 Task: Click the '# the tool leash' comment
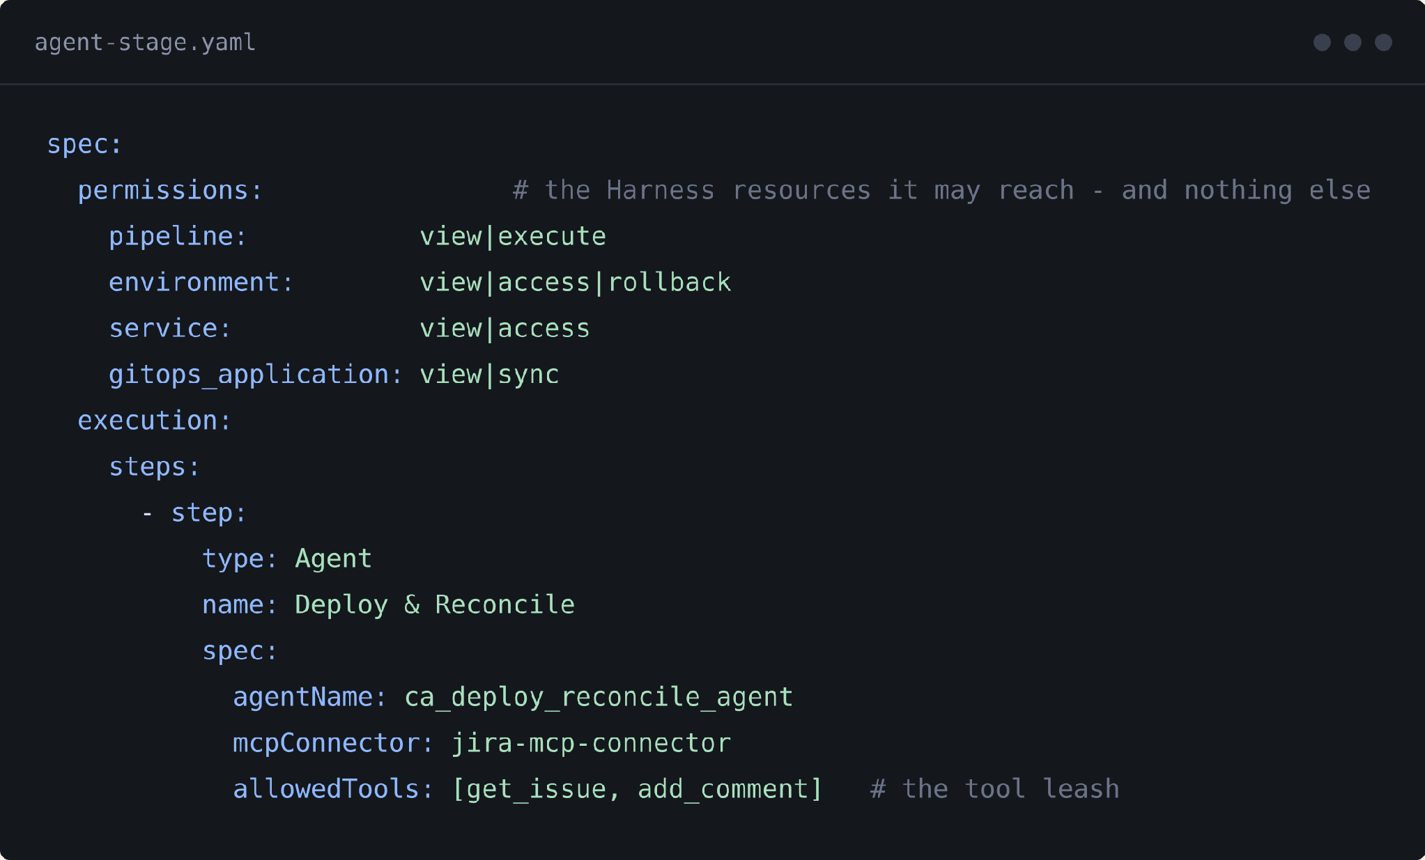[994, 788]
